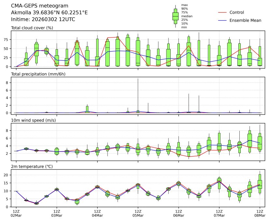
Task: Click the Akmolla coordinates text
Action: 49,13
